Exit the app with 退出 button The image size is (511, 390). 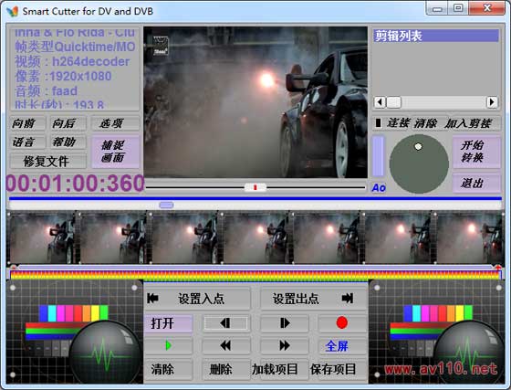(x=476, y=184)
